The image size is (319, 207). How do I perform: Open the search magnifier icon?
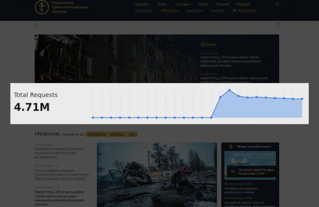tap(277, 4)
